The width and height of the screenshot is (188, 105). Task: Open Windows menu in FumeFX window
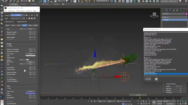29,11
